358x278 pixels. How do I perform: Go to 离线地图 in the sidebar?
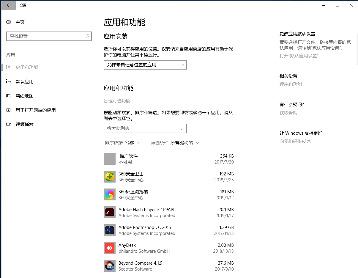24,96
